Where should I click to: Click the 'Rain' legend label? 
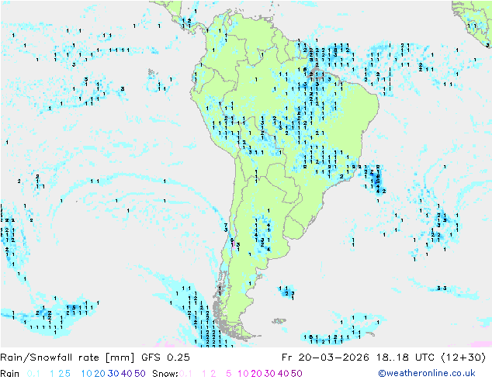(x=10, y=374)
